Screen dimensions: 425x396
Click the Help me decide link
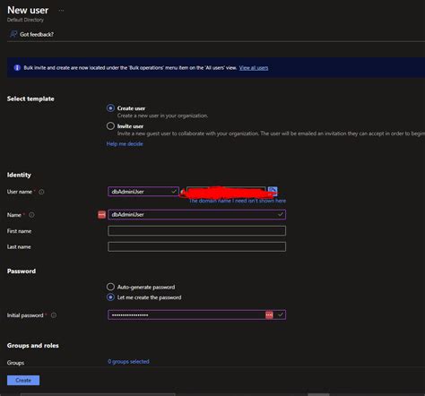(x=125, y=143)
